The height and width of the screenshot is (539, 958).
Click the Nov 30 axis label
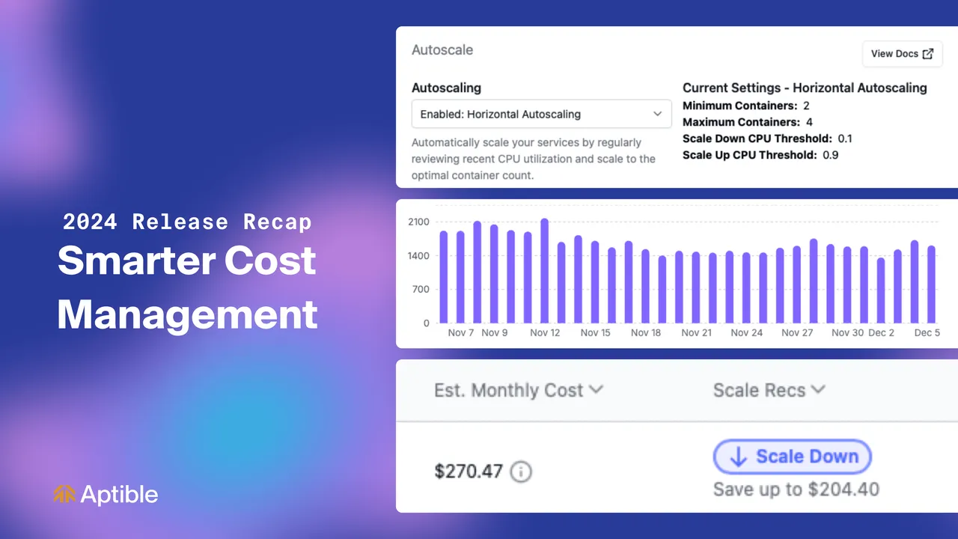[x=847, y=332]
